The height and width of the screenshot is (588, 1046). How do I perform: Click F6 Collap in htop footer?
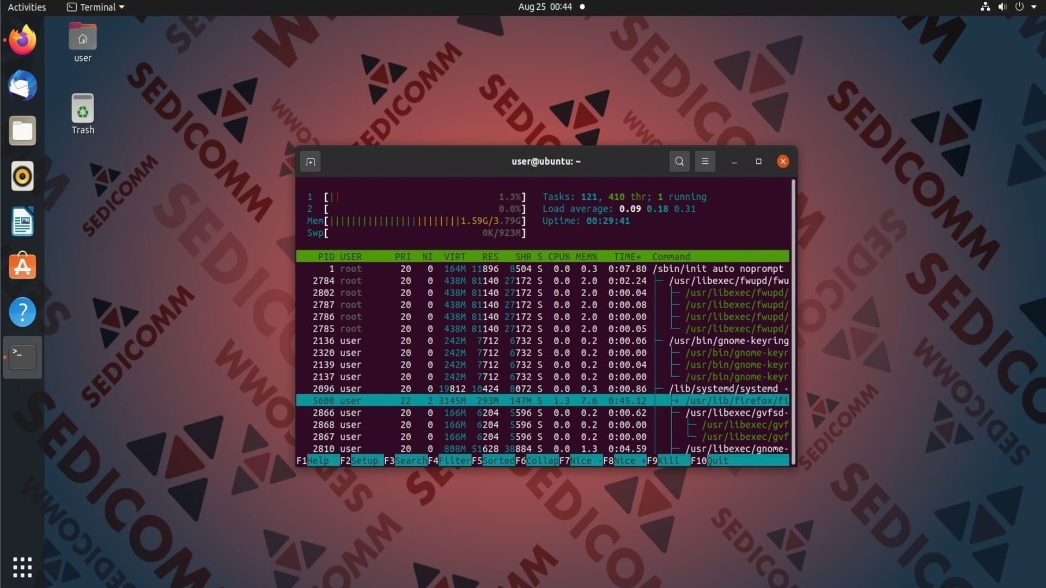[537, 461]
